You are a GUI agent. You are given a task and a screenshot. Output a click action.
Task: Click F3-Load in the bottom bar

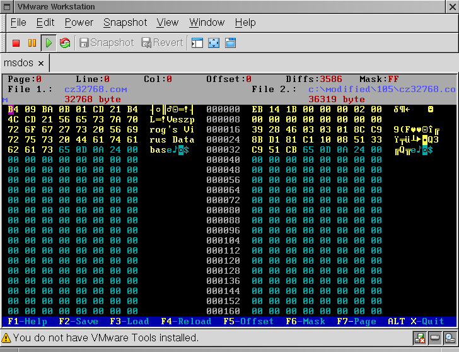129,321
